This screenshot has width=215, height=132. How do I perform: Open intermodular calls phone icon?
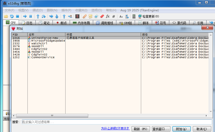tap(127, 16)
